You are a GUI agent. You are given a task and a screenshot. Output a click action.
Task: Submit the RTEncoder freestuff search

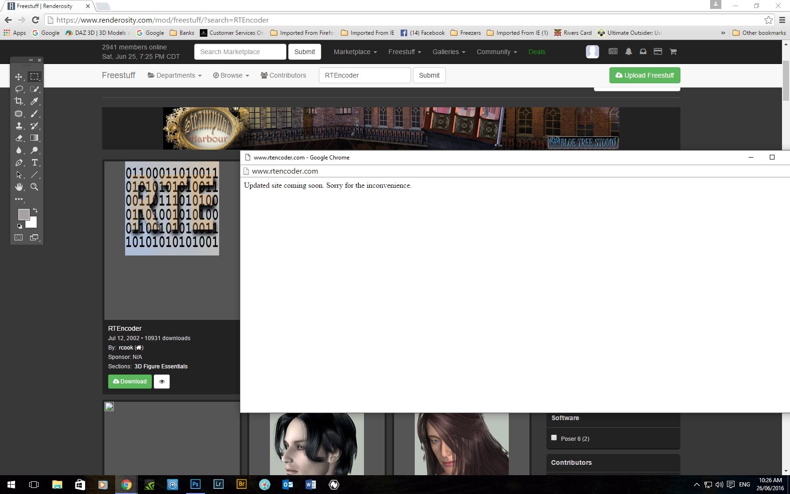pyautogui.click(x=429, y=75)
